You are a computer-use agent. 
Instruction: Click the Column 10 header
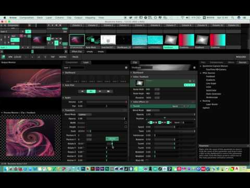point(218,26)
